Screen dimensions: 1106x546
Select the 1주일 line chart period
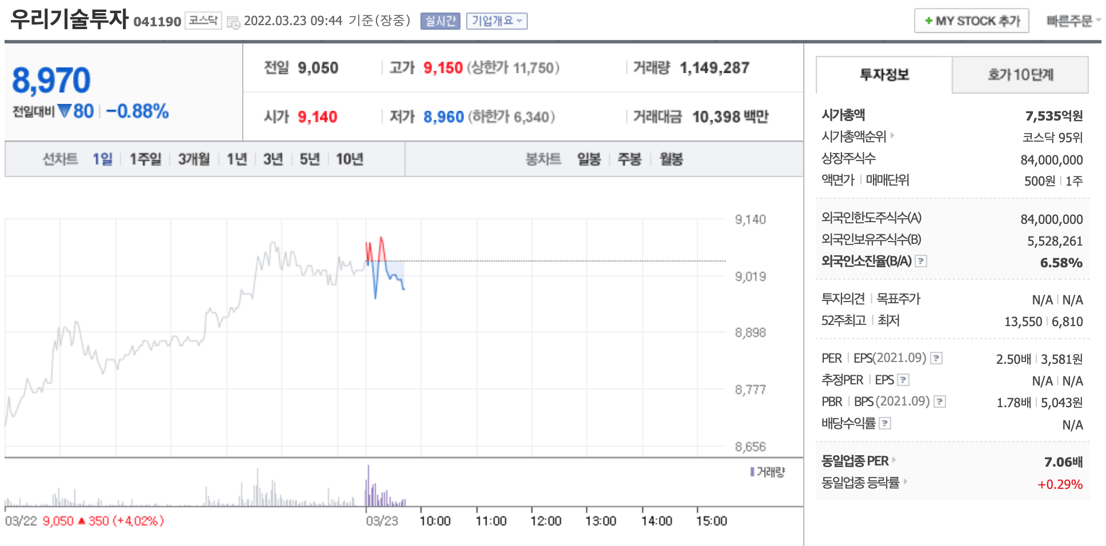[x=145, y=159]
